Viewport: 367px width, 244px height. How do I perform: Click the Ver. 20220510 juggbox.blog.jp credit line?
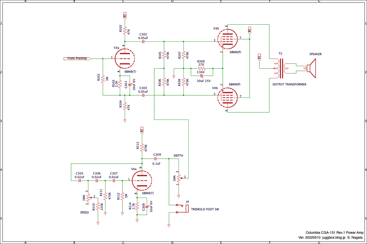[331, 238]
